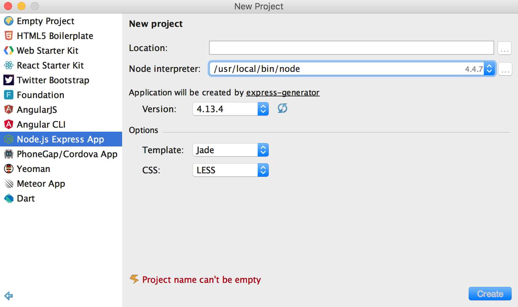The width and height of the screenshot is (518, 307).
Task: Click the refresh versions icon beside Version
Action: (x=282, y=108)
